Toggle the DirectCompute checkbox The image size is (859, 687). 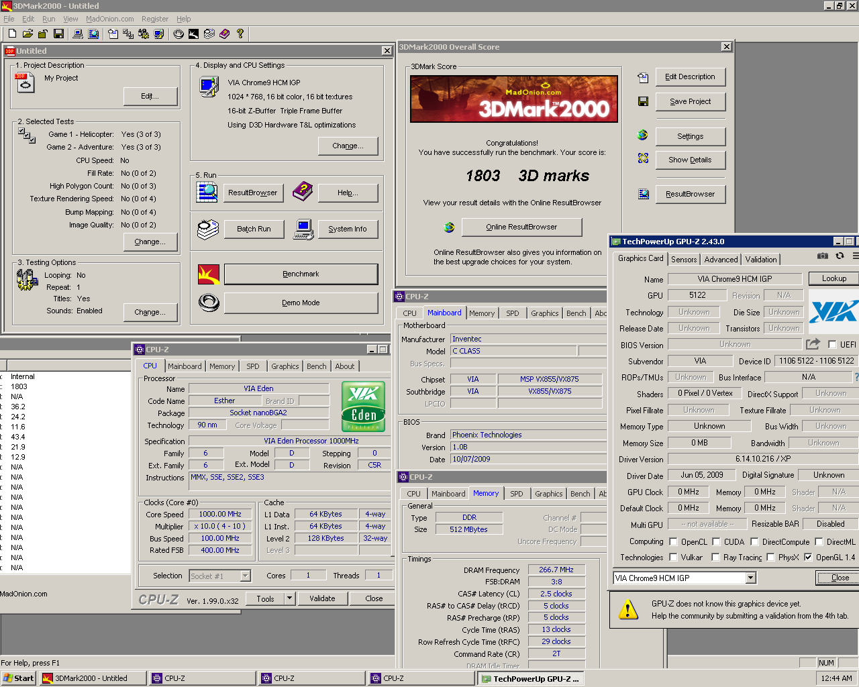[754, 541]
